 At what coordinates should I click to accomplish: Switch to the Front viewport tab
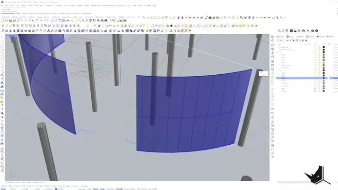23,182
